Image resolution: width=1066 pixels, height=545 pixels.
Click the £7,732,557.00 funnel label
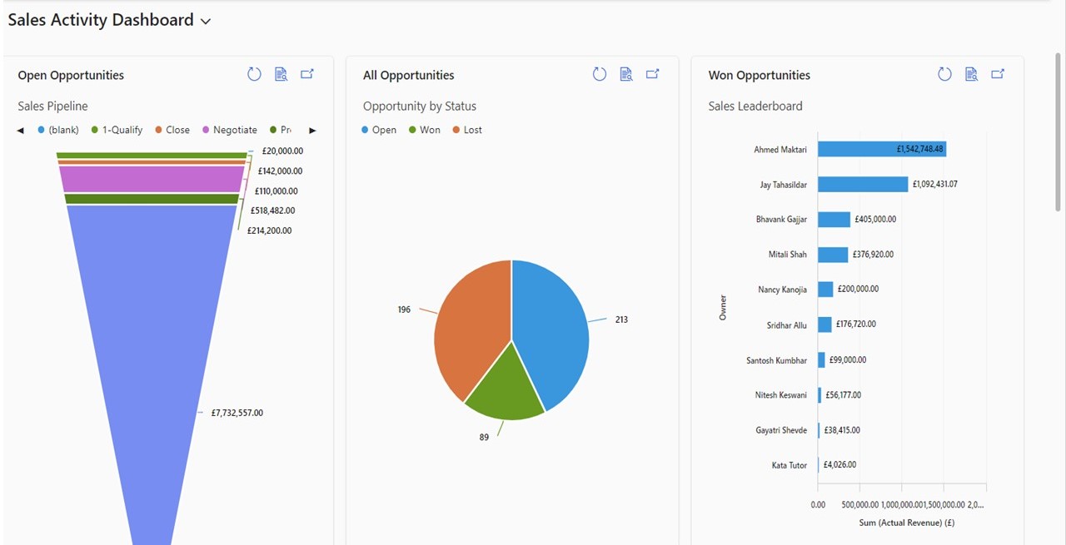pyautogui.click(x=237, y=413)
